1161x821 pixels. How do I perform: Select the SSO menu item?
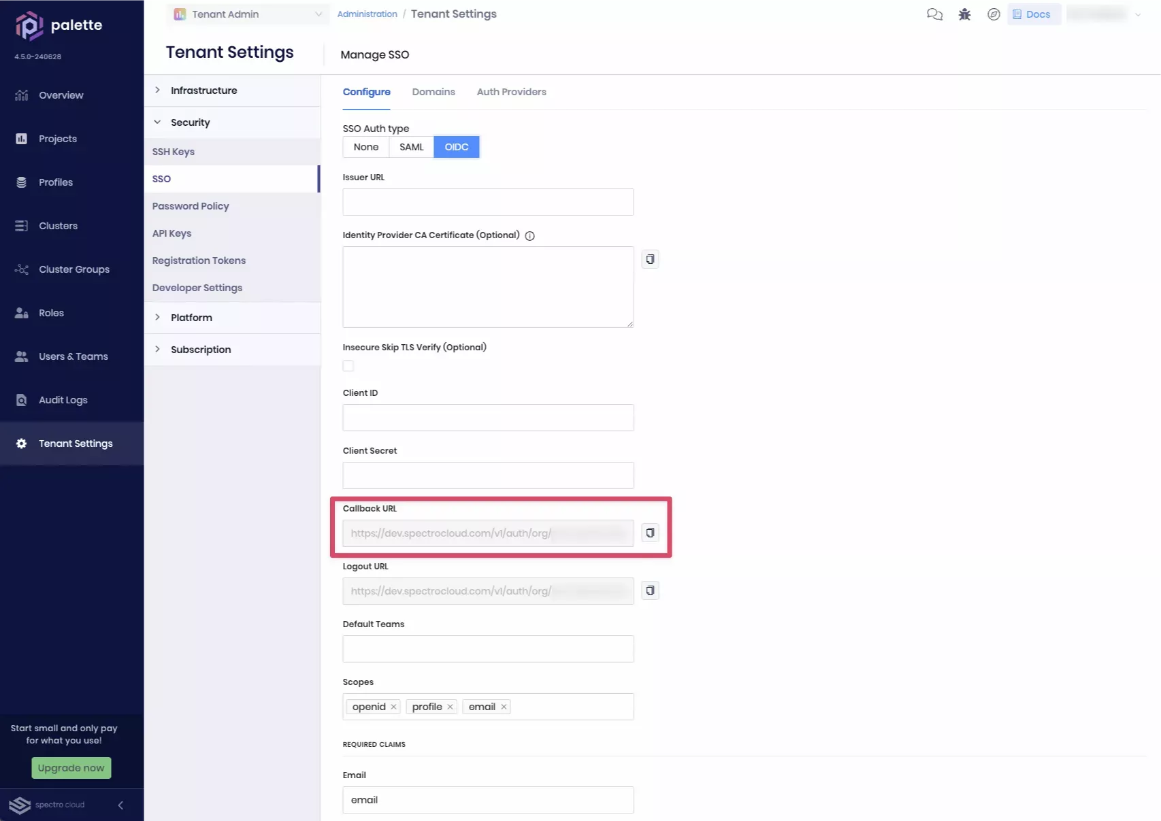pos(231,179)
